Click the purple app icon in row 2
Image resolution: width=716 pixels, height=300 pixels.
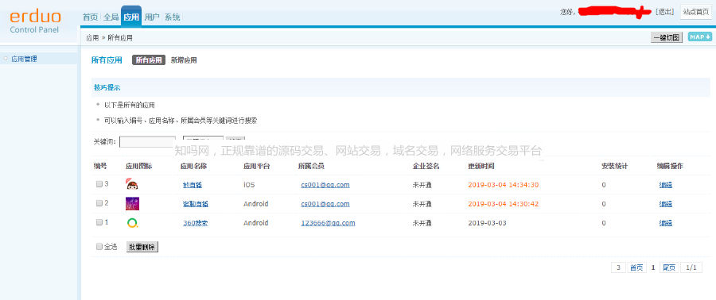[132, 204]
